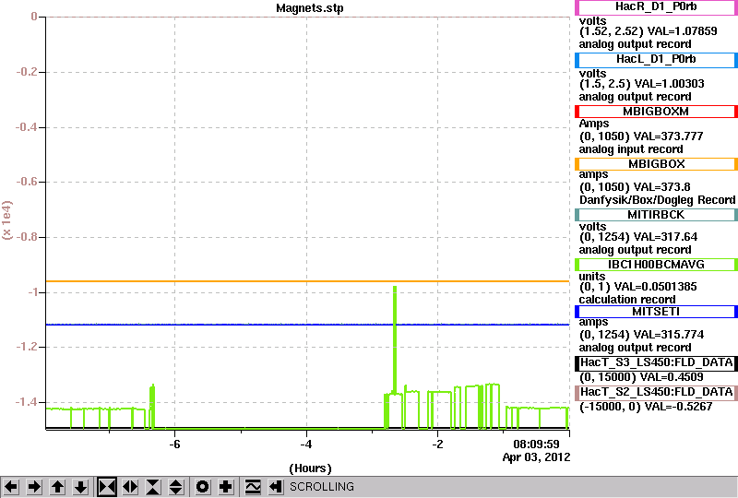Pan the plot left with the left arrow

[x=11, y=487]
